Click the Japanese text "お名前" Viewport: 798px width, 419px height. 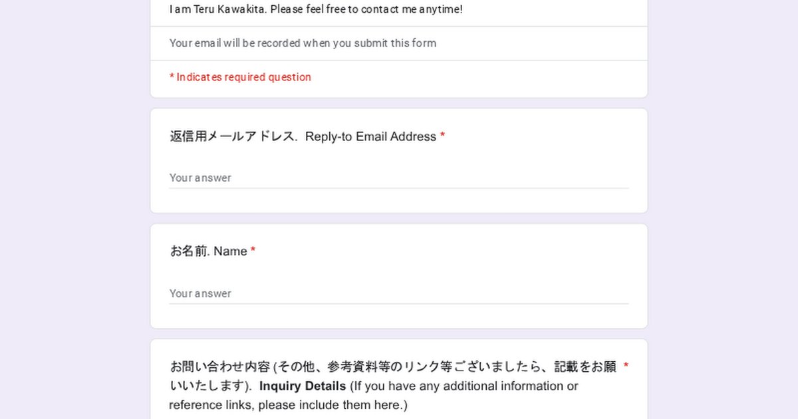coord(189,251)
